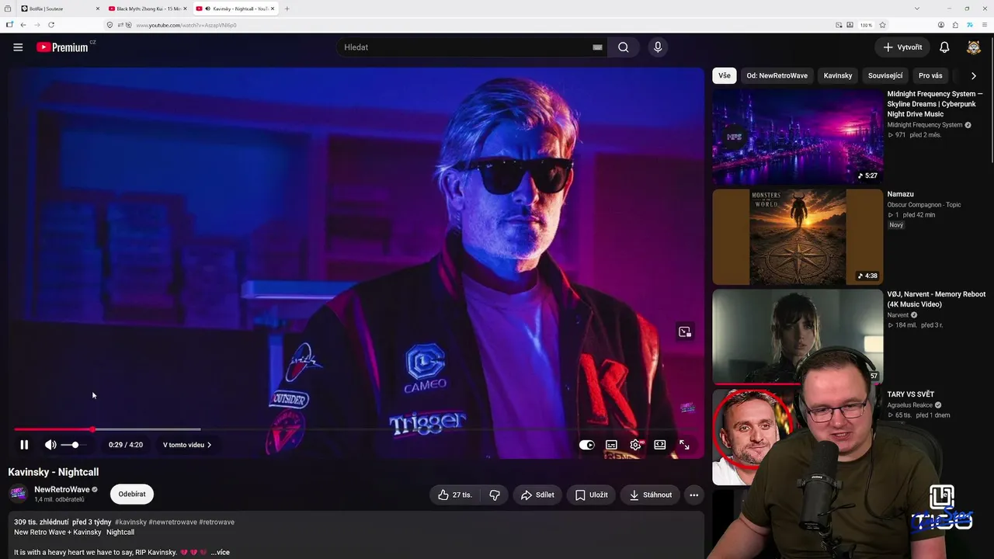
Task: Dislike the video with thumbs down
Action: coord(495,495)
